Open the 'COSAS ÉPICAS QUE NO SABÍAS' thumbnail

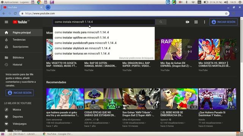point(103,99)
